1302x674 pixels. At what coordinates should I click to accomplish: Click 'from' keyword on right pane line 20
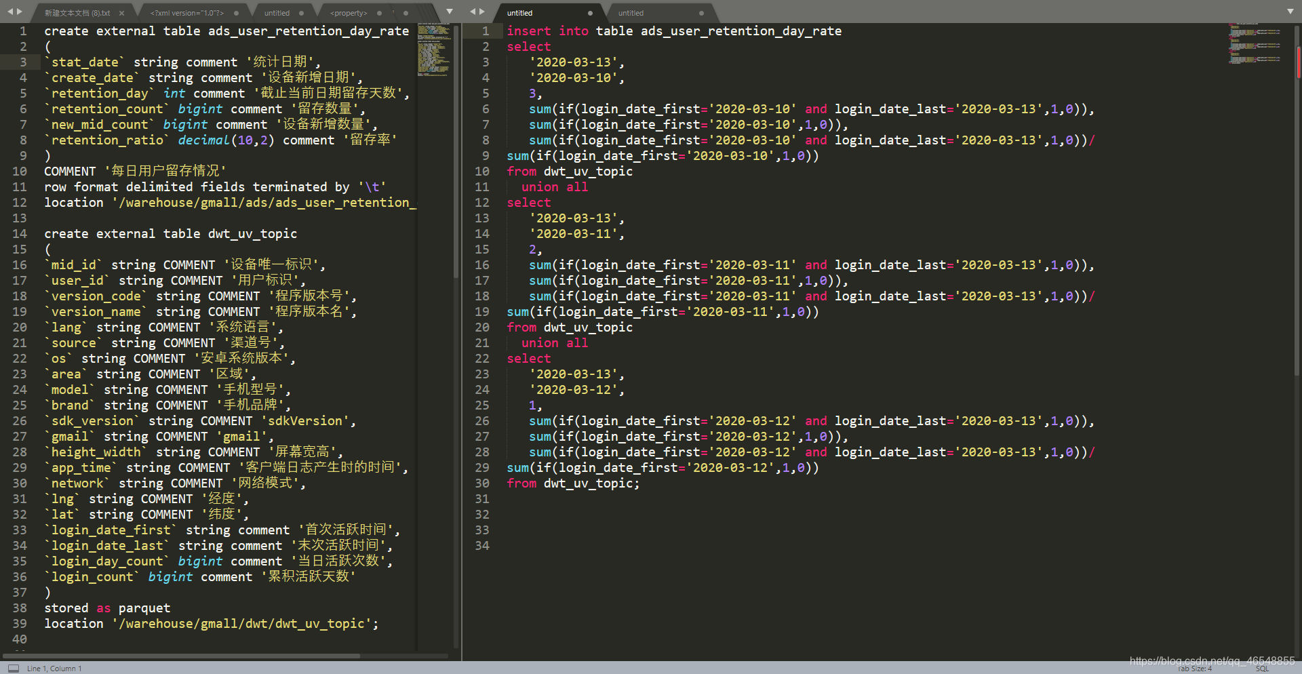point(521,328)
